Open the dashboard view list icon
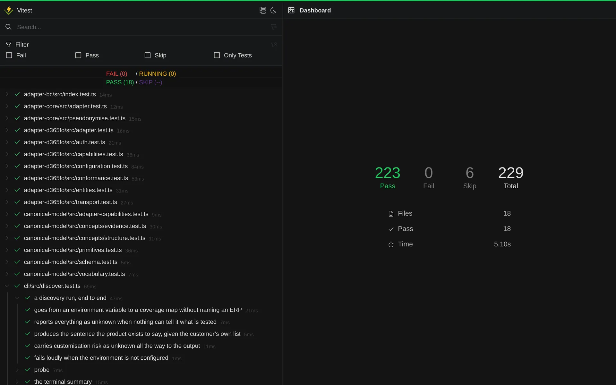Viewport: 616px width, 385px height. point(262,10)
